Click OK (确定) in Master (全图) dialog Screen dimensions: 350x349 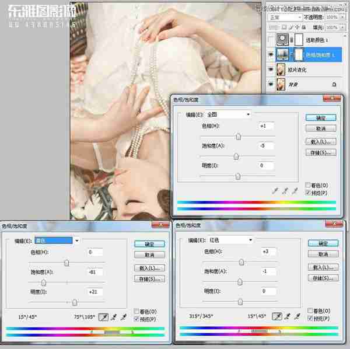[320, 117]
